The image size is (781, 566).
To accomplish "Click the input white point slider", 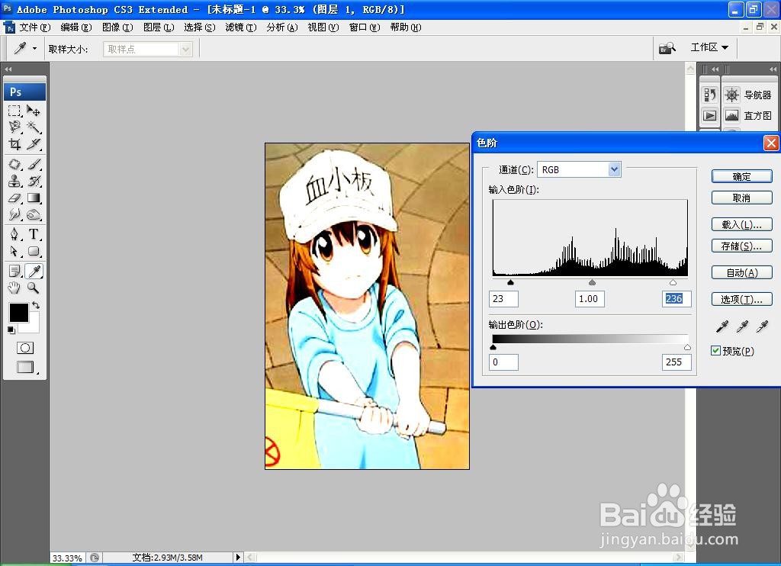I will click(673, 282).
